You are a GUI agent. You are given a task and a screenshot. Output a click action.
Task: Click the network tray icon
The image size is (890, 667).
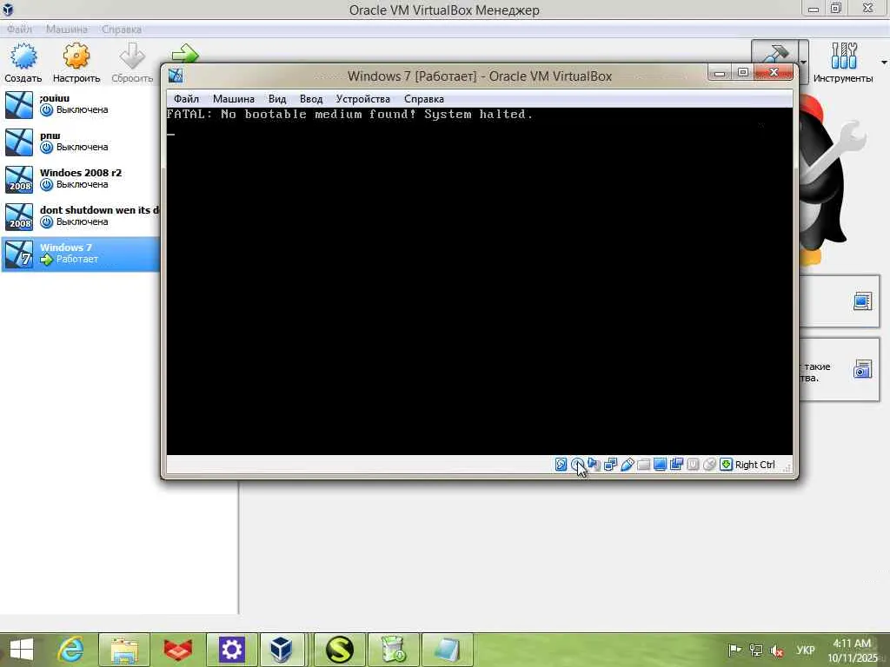pos(755,650)
